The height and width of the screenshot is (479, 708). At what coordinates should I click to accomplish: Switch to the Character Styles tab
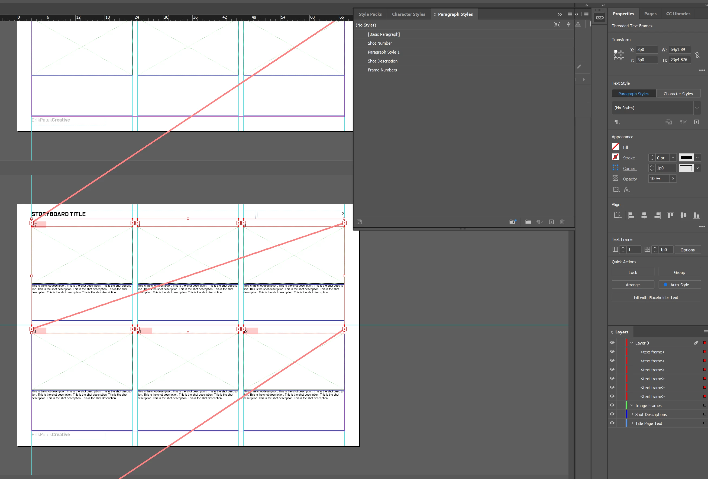tap(408, 14)
